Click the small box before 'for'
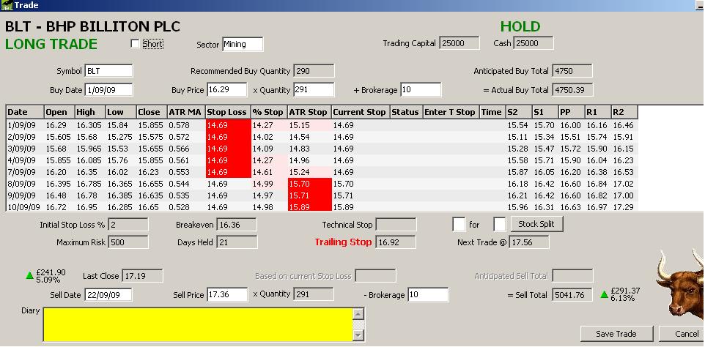Screen dimensions: 705x347 click(459, 224)
